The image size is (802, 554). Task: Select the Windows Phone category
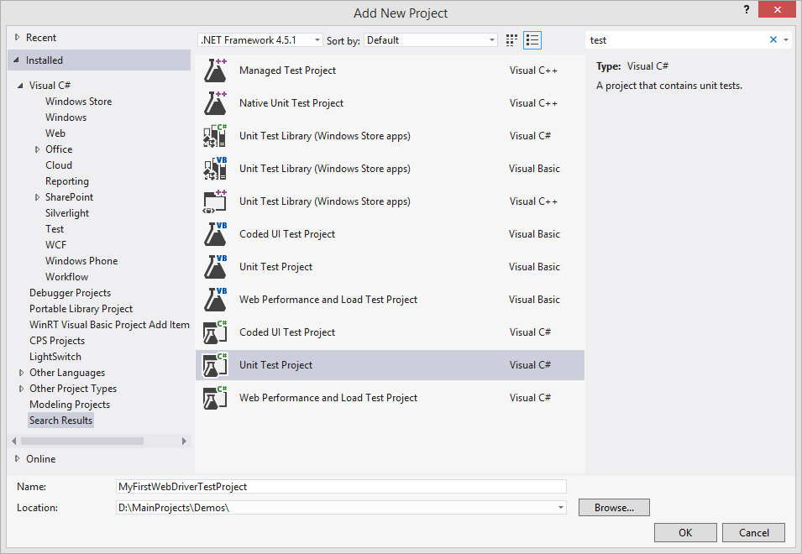tap(81, 261)
